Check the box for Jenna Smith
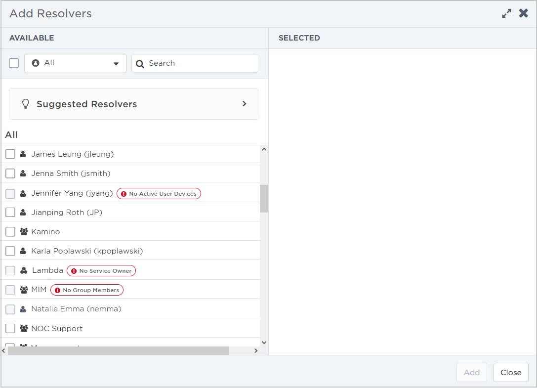This screenshot has width=537, height=388. (10, 173)
